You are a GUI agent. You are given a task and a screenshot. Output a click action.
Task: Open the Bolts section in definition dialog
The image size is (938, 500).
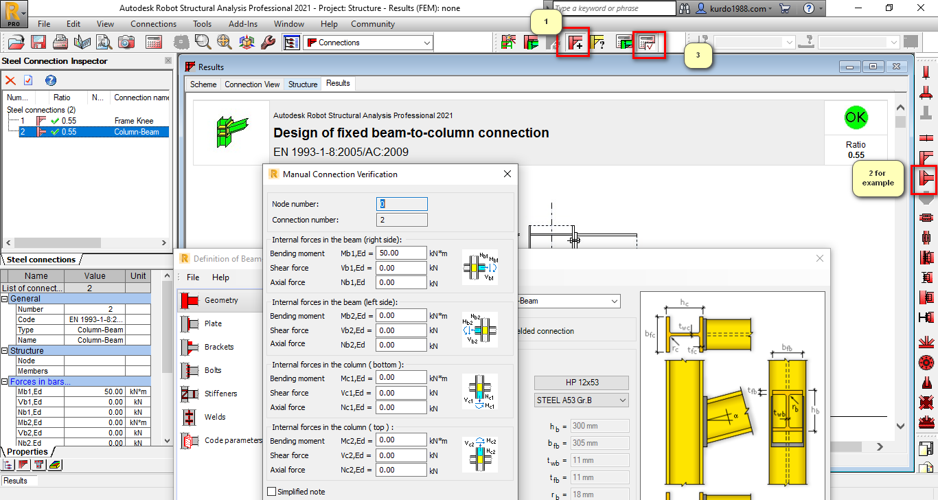pyautogui.click(x=213, y=371)
